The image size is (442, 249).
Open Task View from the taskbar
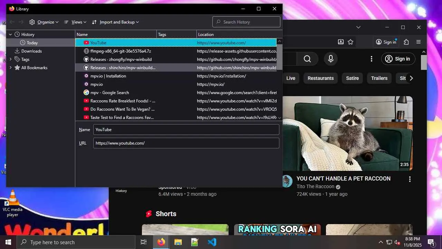point(144,242)
